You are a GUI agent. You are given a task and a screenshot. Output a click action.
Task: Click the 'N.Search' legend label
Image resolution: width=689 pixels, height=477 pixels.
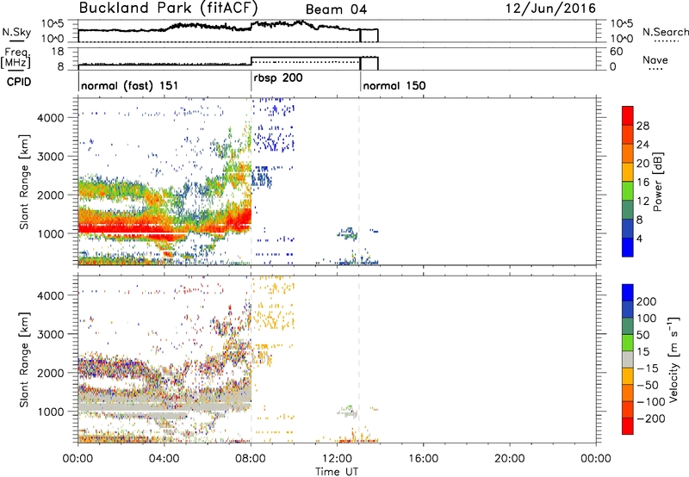pos(665,32)
